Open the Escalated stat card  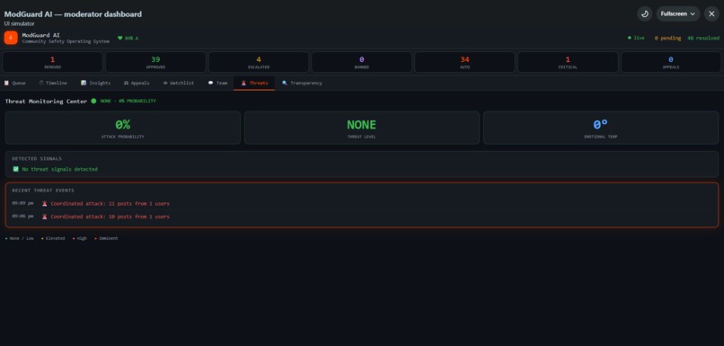click(259, 62)
